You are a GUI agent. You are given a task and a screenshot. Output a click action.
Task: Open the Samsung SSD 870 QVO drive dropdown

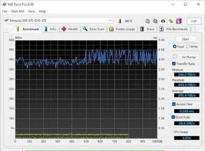pyautogui.click(x=58, y=21)
